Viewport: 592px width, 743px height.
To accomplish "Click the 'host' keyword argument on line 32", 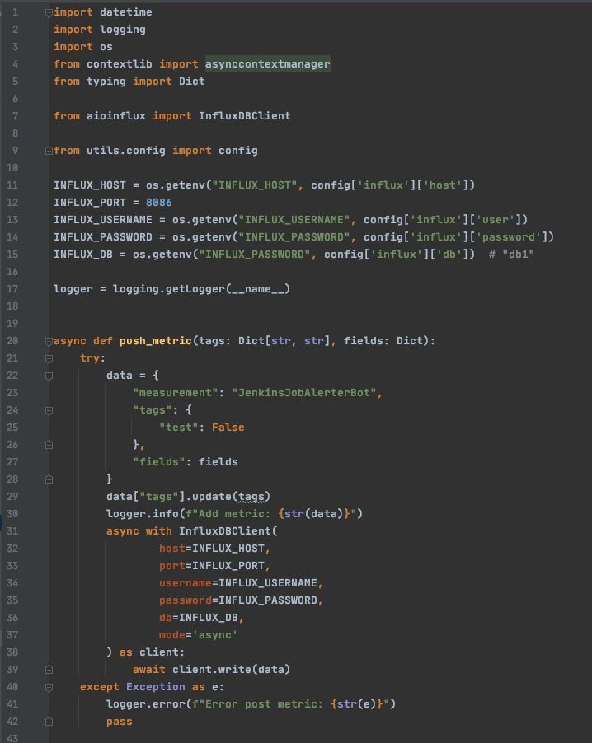I will point(171,549).
